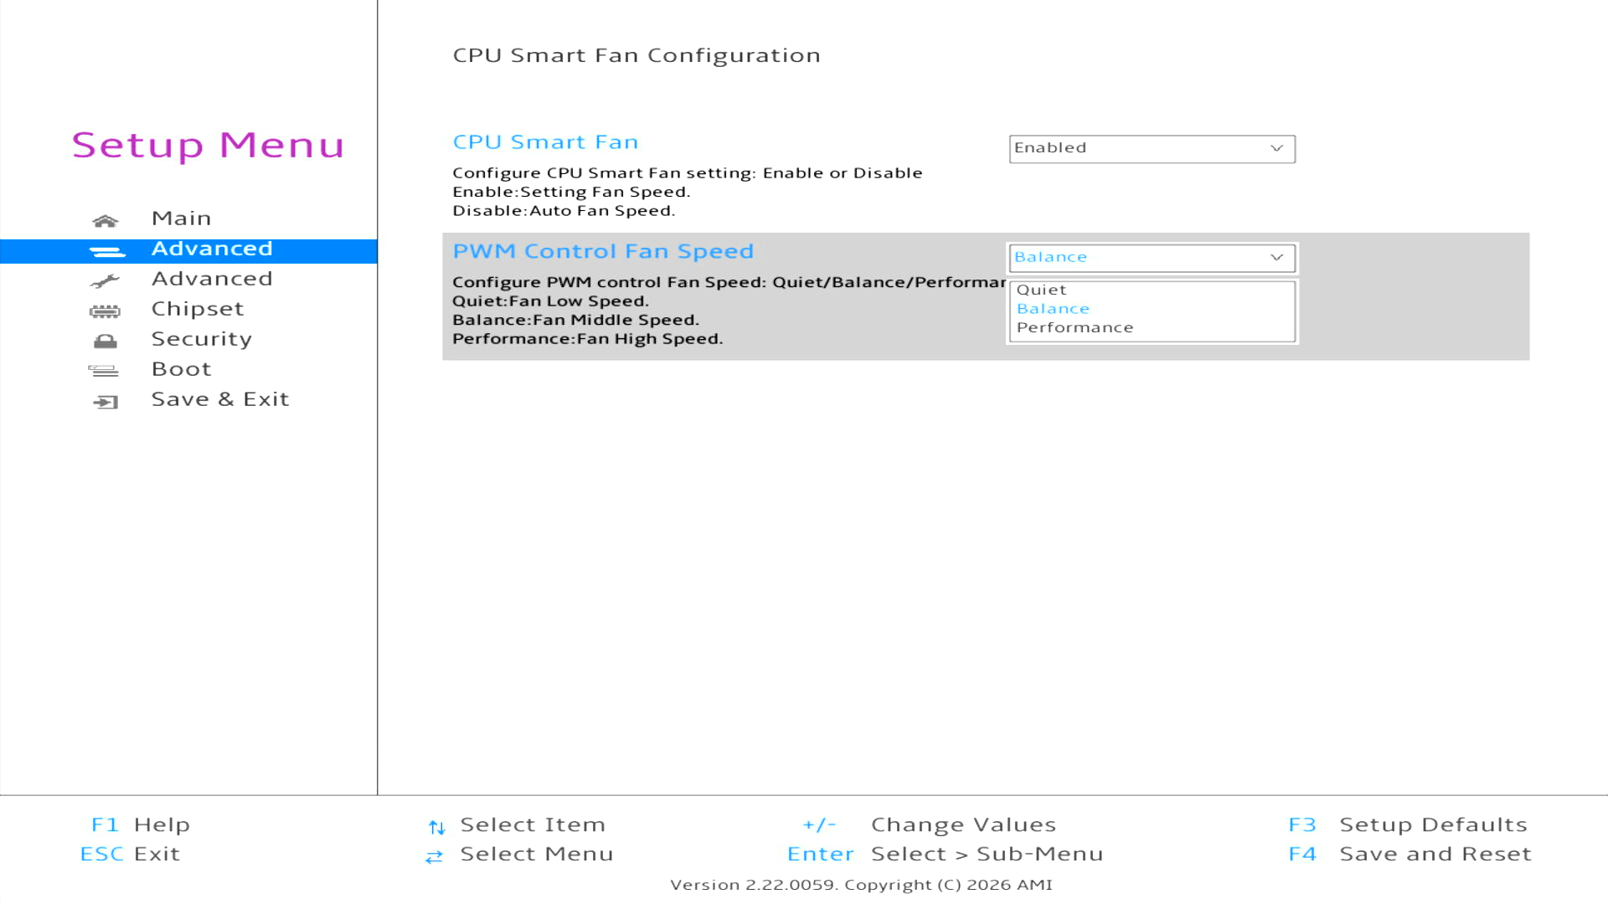Go to the Boot menu
Viewport: 1608px width, 904px height.
click(182, 369)
